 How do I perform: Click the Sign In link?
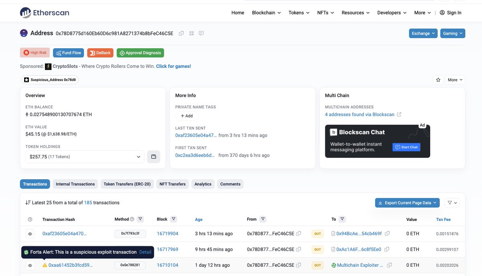454,12
